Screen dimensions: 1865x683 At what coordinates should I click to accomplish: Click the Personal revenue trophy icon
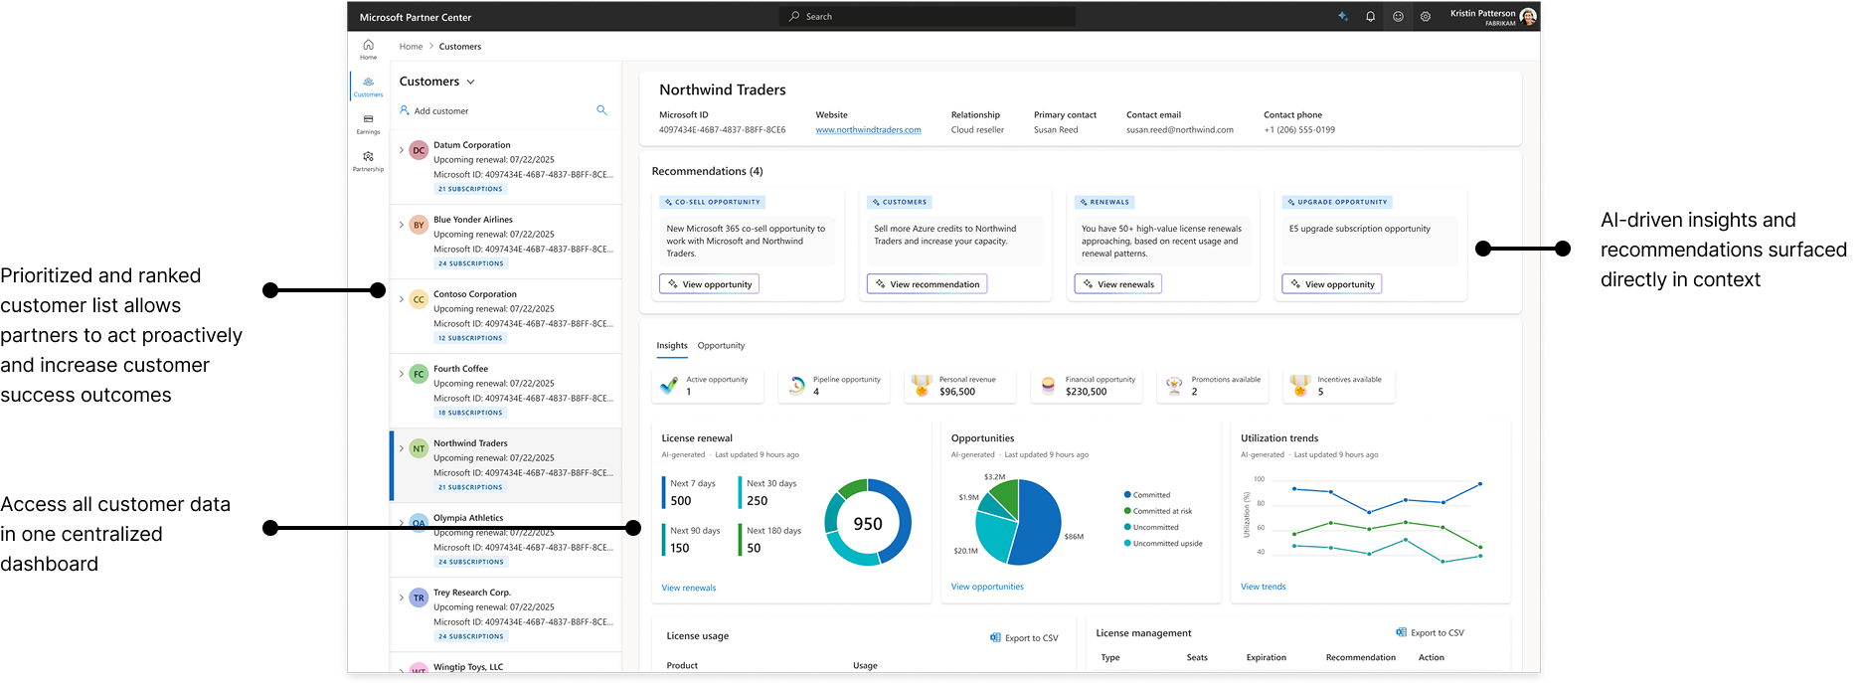point(922,385)
